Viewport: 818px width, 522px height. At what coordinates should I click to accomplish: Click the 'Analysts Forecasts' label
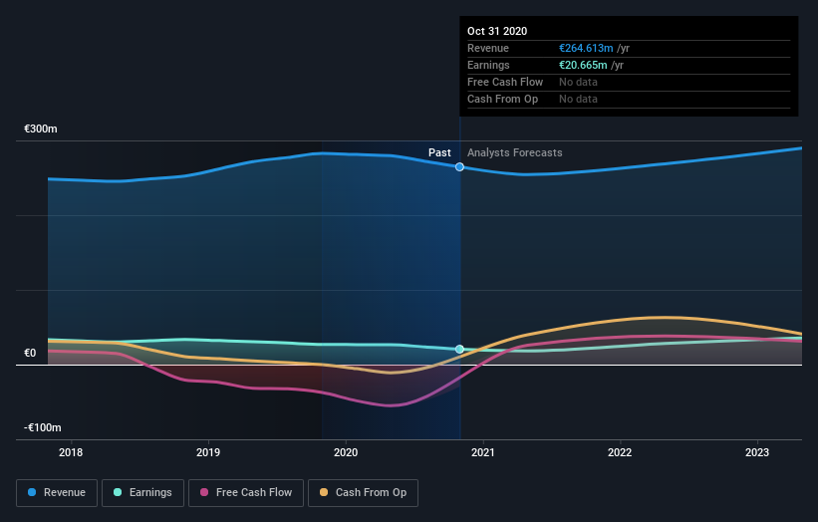click(x=514, y=152)
